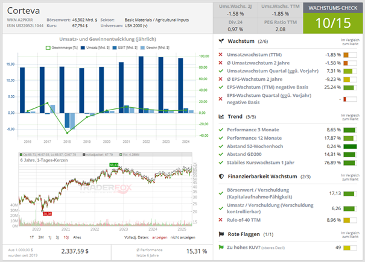Screen dimensions: 365x262
Task: Click the Börsenwert 46,302 Mrd. $ value
Action: (x=84, y=20)
